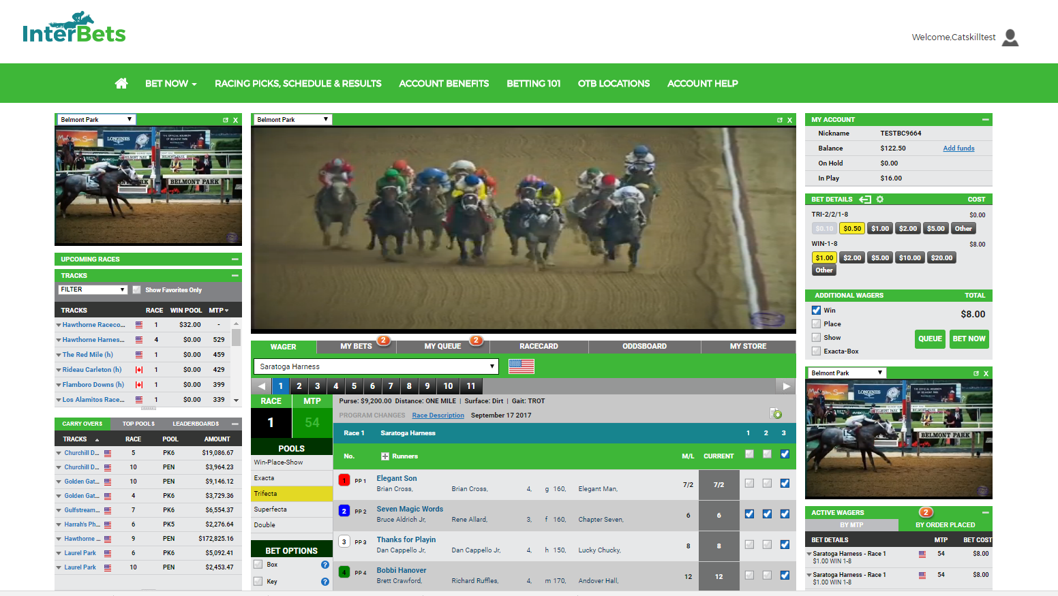
Task: Select the Exacta pool
Action: click(292, 478)
